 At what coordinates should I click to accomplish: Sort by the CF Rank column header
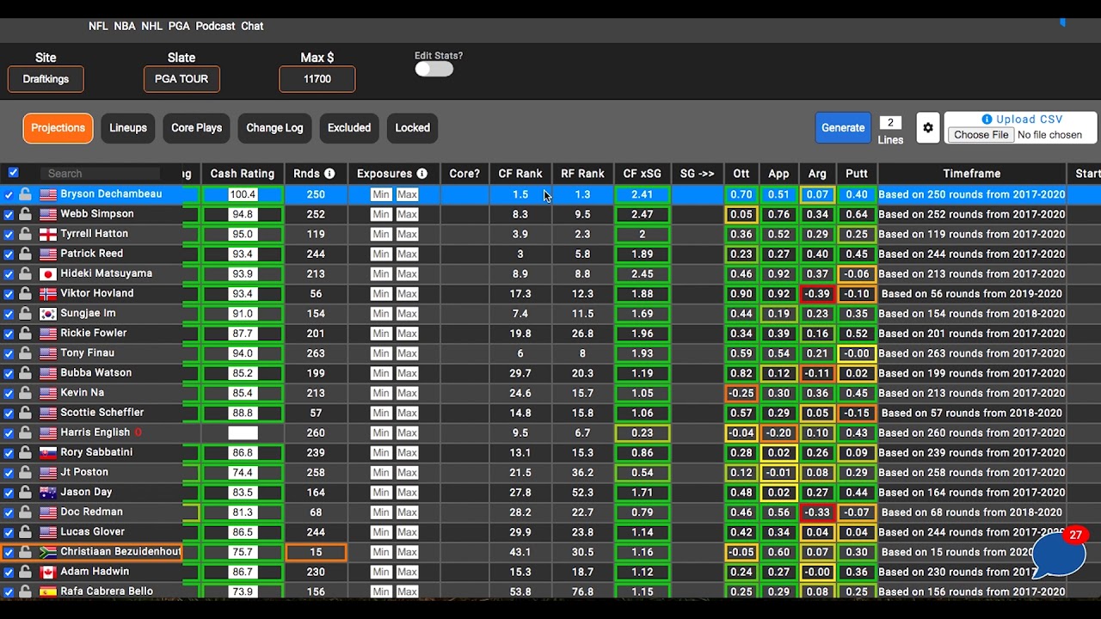click(x=520, y=174)
